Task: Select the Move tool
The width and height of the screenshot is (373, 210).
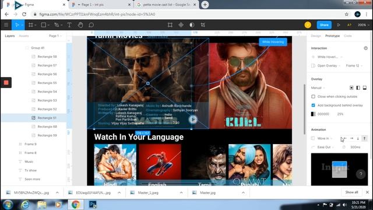Action: click(x=17, y=25)
